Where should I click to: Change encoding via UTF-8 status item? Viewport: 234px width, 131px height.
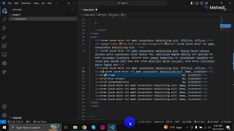pos(169,122)
